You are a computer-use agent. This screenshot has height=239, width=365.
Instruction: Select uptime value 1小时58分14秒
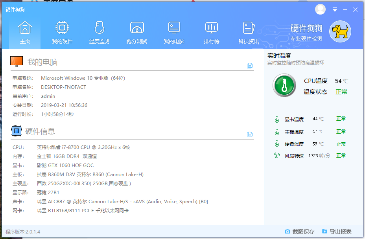click(x=57, y=114)
